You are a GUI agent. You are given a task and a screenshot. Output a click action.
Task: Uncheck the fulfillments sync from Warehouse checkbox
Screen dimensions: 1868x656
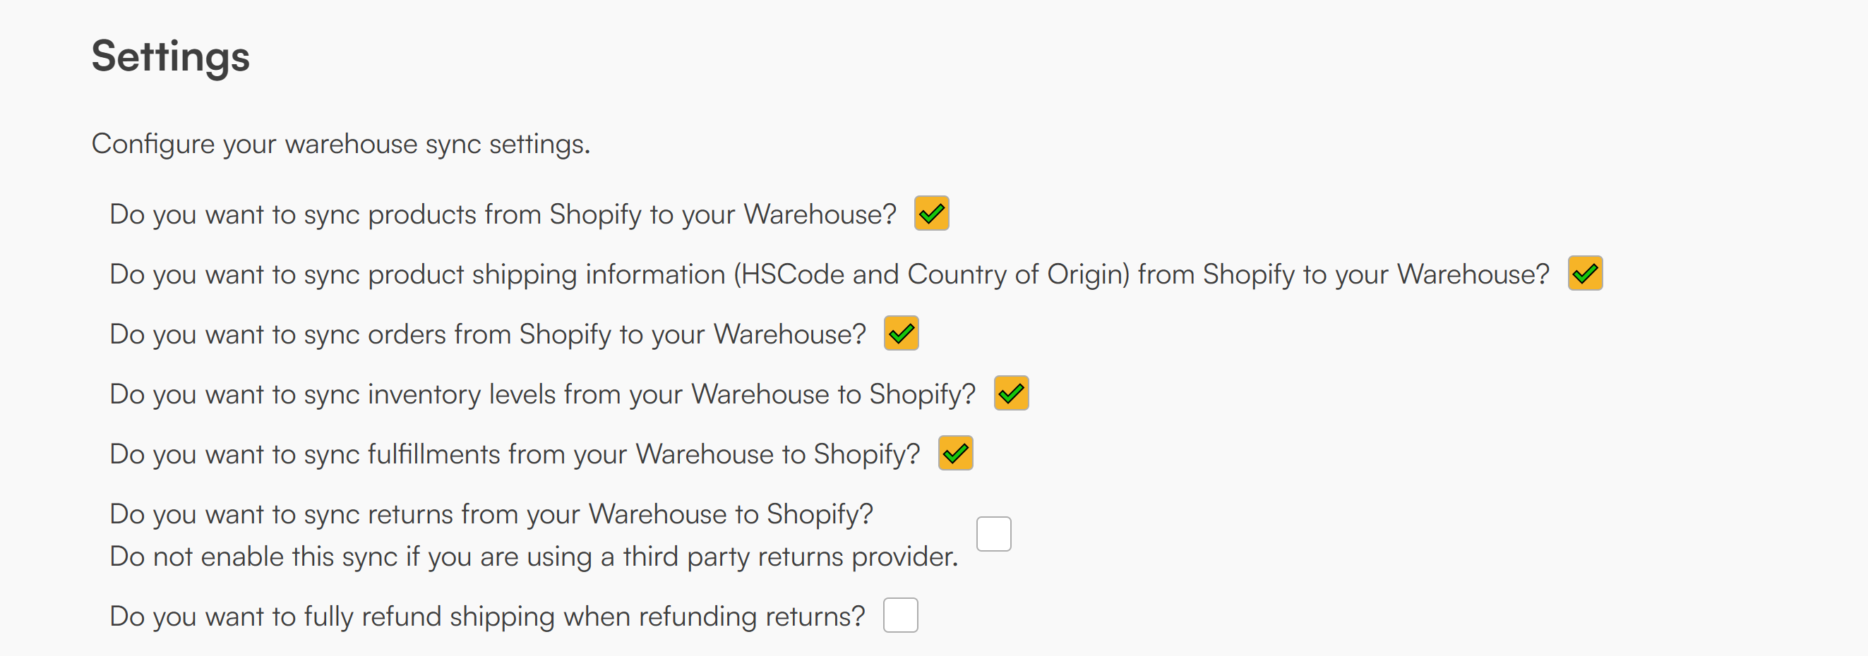tap(956, 454)
